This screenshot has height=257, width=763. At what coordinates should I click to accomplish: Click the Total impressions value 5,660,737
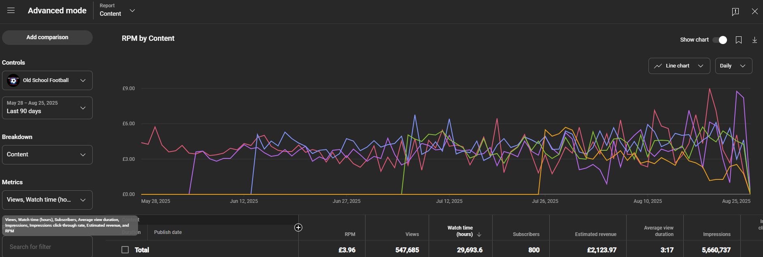tap(716, 250)
